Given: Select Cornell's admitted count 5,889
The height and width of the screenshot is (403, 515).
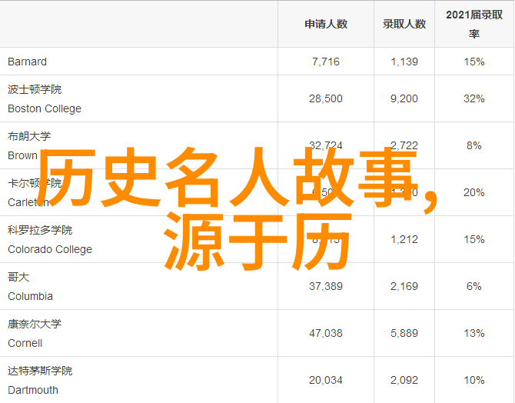Looking at the screenshot, I should pyautogui.click(x=404, y=333).
